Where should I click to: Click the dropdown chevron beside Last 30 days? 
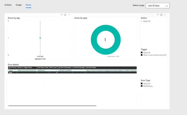coord(167,6)
